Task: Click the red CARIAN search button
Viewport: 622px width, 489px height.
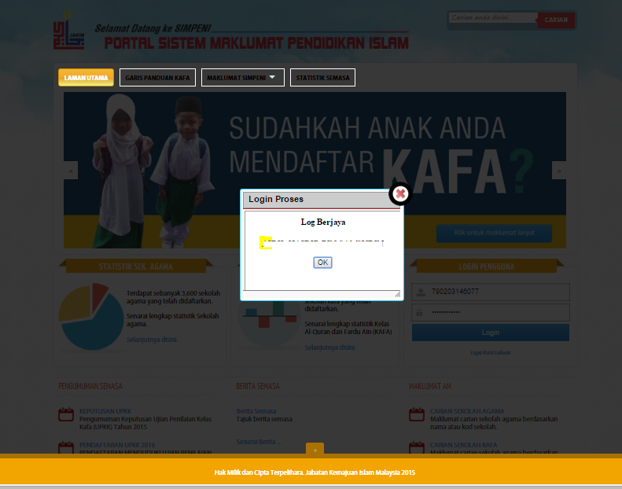Action: pos(556,20)
